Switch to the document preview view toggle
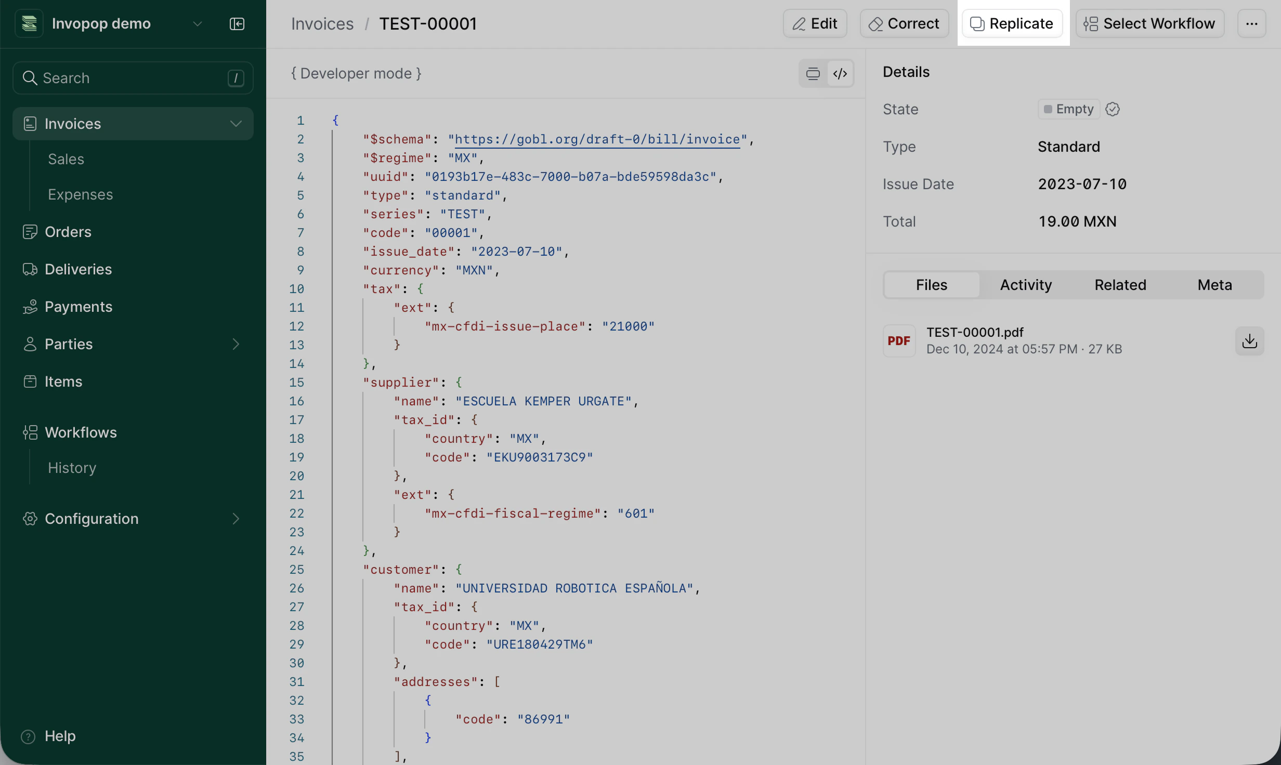Image resolution: width=1281 pixels, height=765 pixels. click(813, 74)
